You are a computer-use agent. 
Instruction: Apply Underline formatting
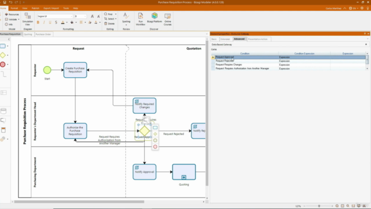(50, 23)
